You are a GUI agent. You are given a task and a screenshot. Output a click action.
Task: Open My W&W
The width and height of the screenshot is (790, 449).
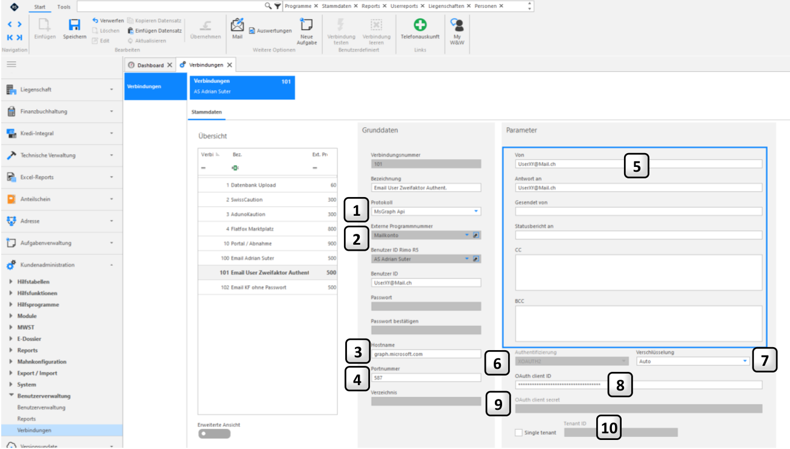[x=457, y=31]
